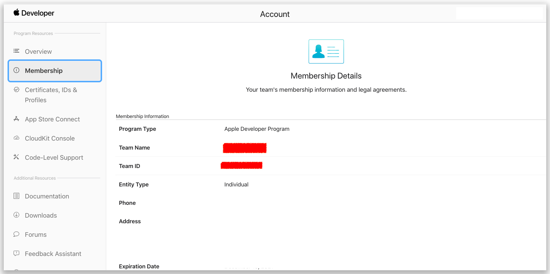The image size is (550, 274).
Task: Visit the Forums link
Action: click(x=36, y=235)
